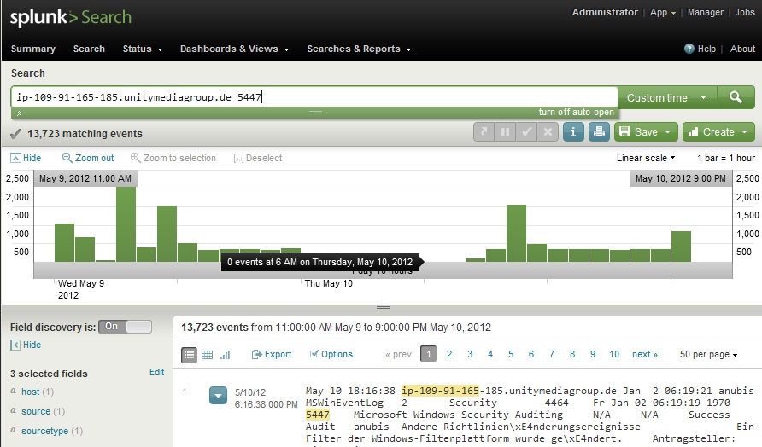Click Zoom to selection
Screen dimensions: 762x447
pyautogui.click(x=173, y=158)
